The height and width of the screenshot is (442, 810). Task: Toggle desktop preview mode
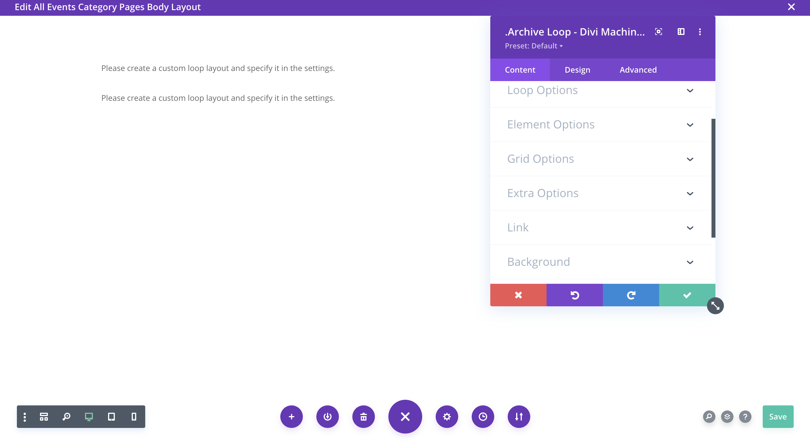point(89,416)
